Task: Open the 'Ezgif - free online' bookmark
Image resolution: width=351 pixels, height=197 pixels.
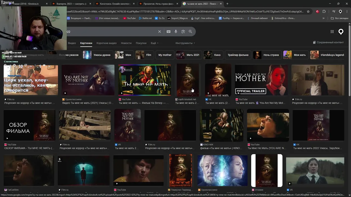Action: [x=203, y=18]
